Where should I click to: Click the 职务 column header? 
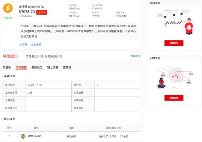pyautogui.click(x=72, y=128)
